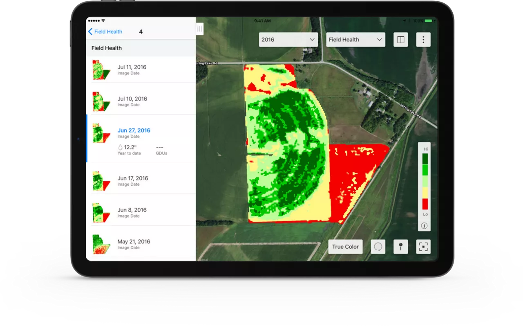This screenshot has width=523, height=326.
Task: Open the Jun 27, 2016 field thumbnail
Action: [101, 133]
